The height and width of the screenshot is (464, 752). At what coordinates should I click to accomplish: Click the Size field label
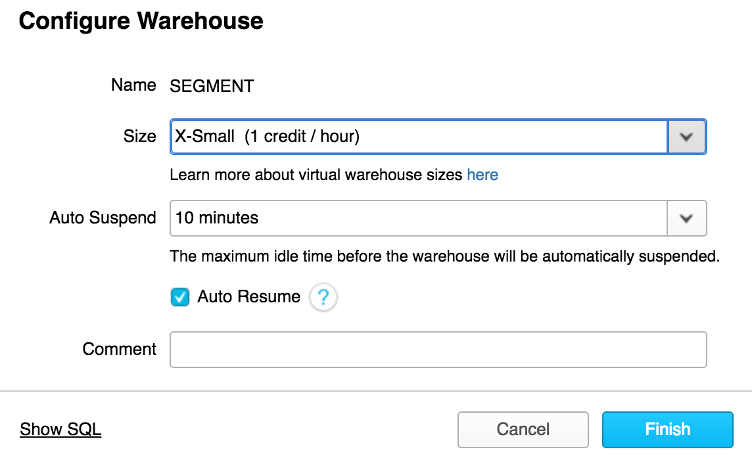(x=139, y=137)
